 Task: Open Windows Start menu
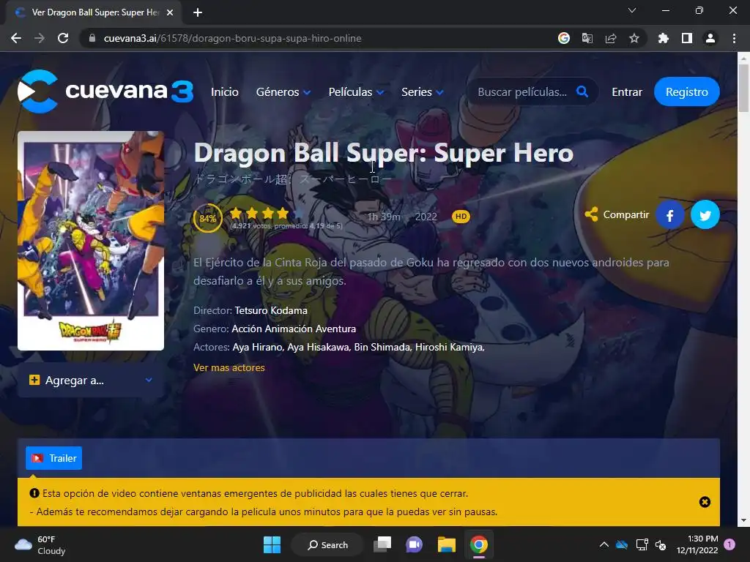pos(272,544)
